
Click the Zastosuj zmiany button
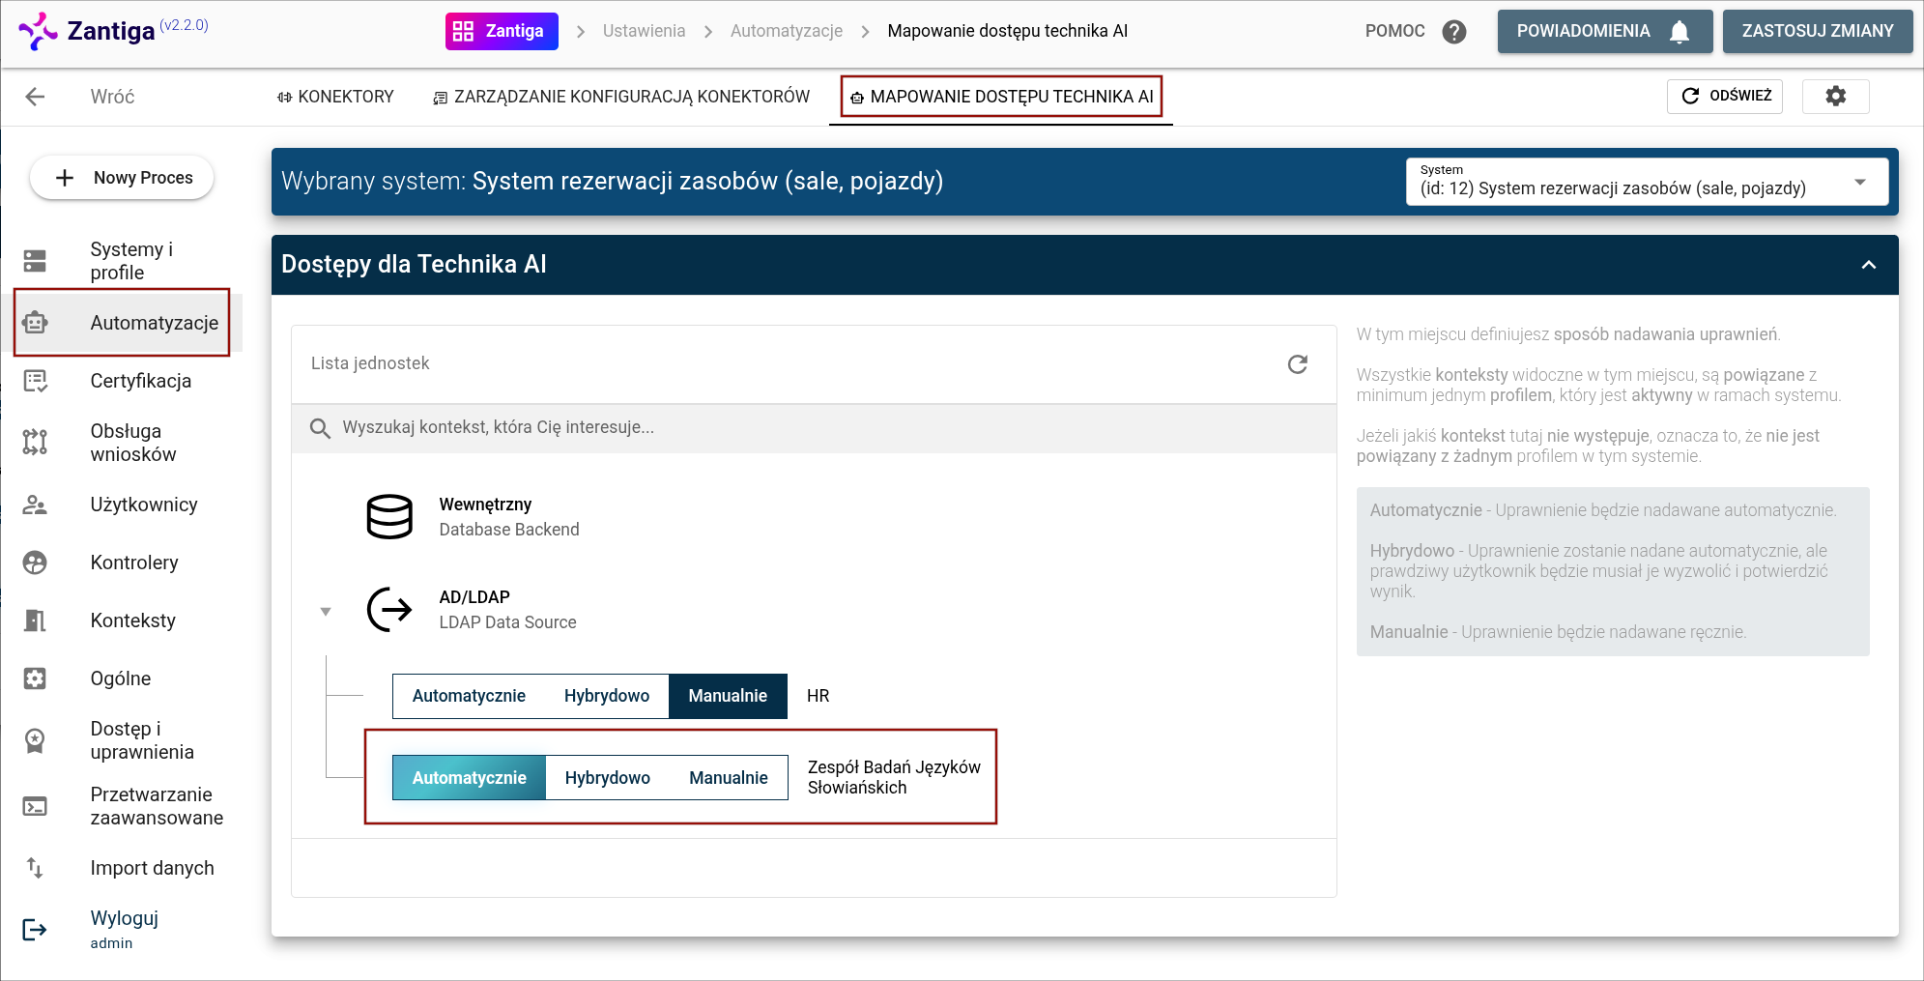click(1817, 32)
